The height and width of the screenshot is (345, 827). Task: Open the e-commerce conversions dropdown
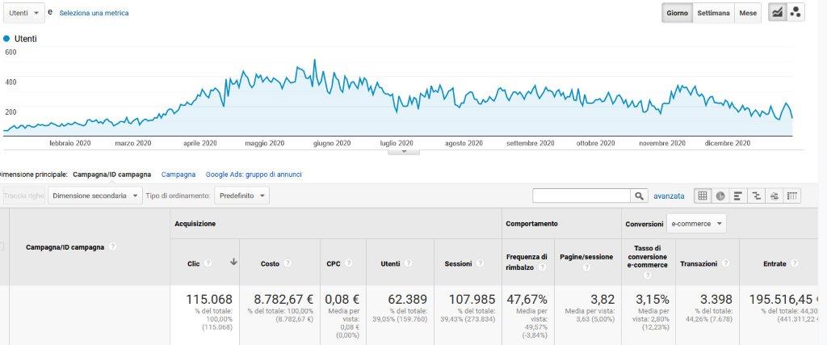[696, 224]
